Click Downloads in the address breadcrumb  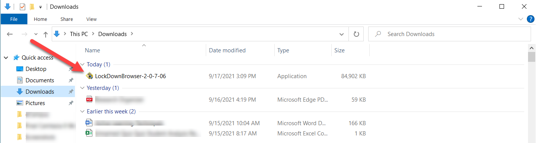(112, 34)
